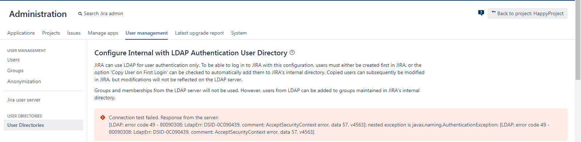
Task: Open the Applications tab
Action: point(21,33)
